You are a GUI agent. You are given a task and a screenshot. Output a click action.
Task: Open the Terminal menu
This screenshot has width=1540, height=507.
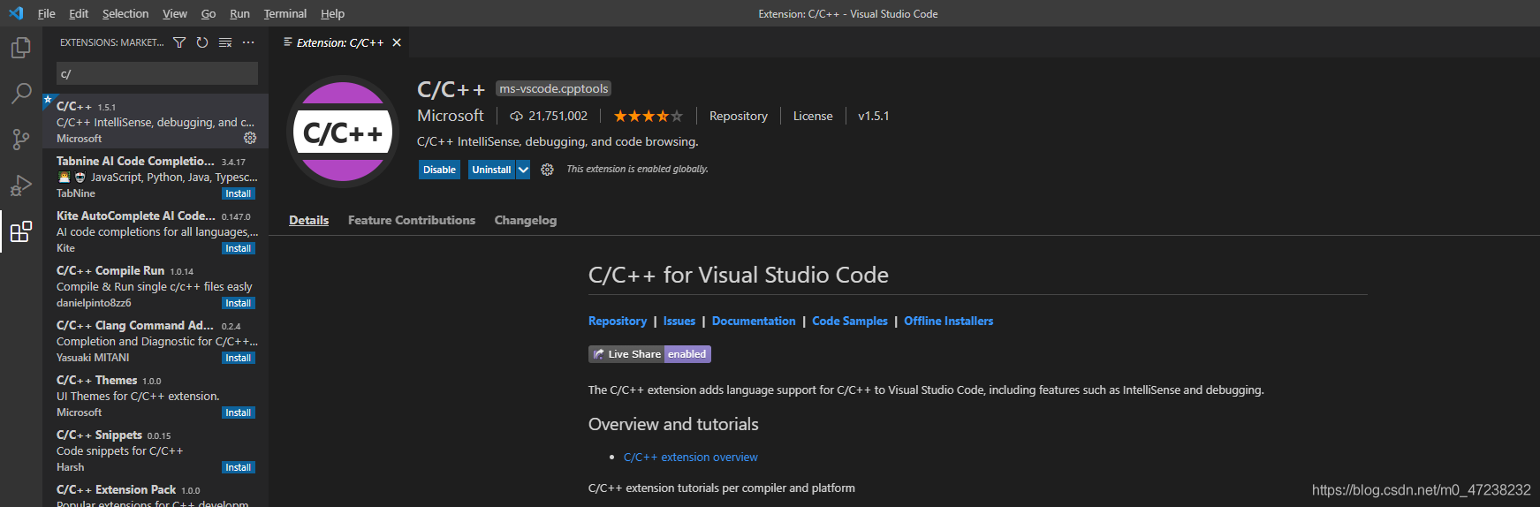point(284,13)
